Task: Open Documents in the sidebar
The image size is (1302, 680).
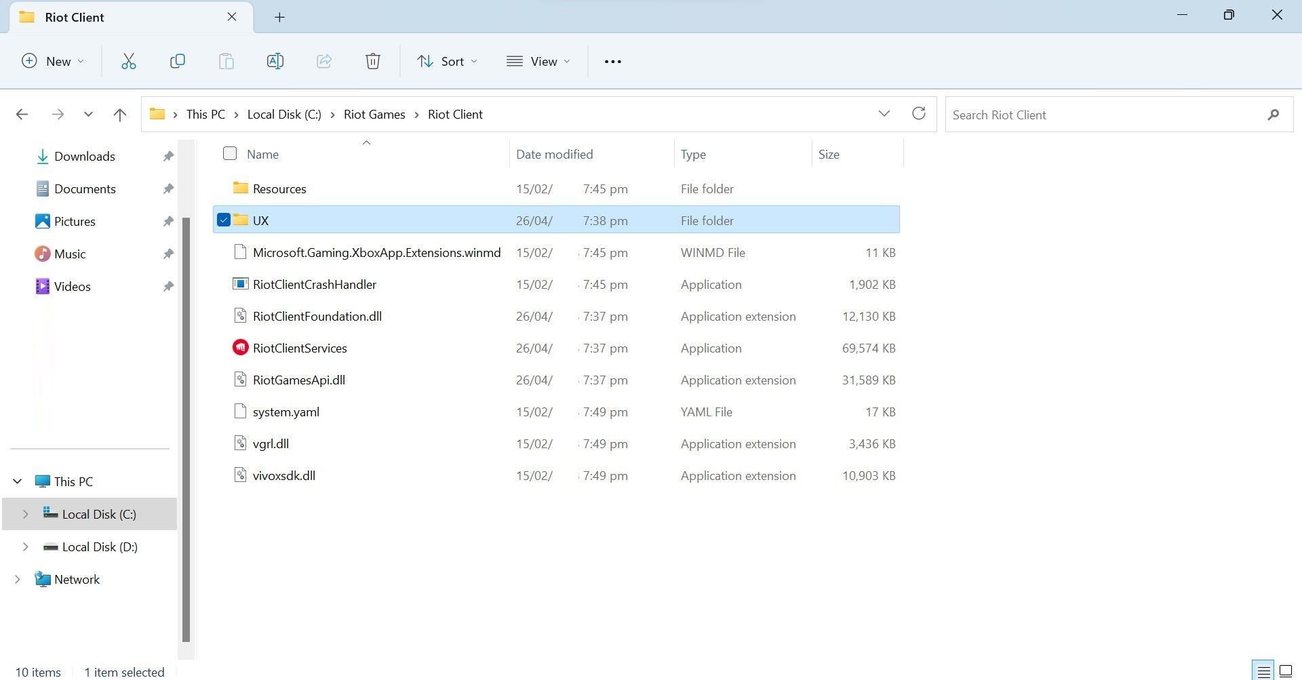Action: pos(85,189)
